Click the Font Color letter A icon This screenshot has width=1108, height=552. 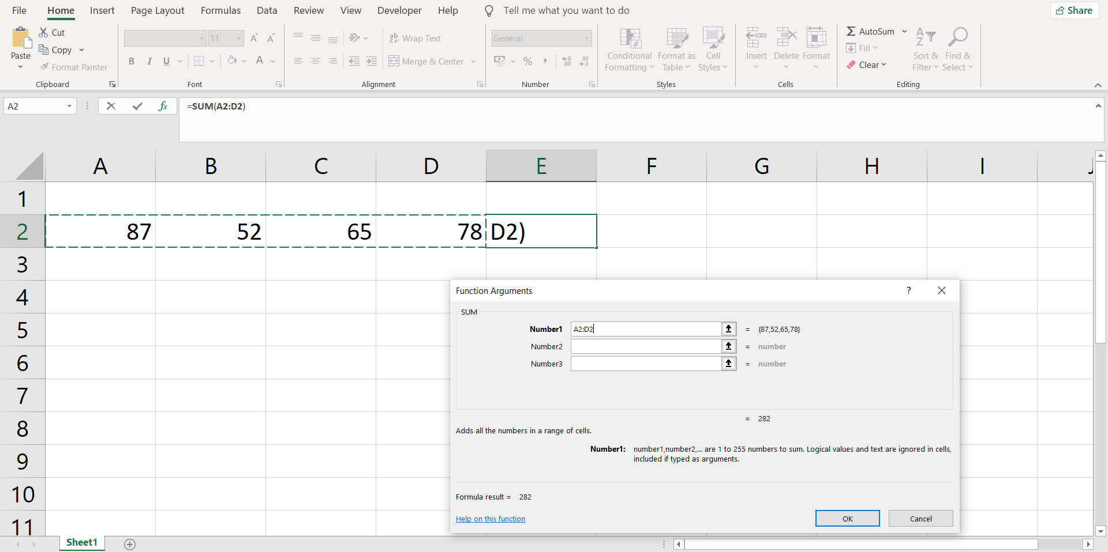coord(260,61)
